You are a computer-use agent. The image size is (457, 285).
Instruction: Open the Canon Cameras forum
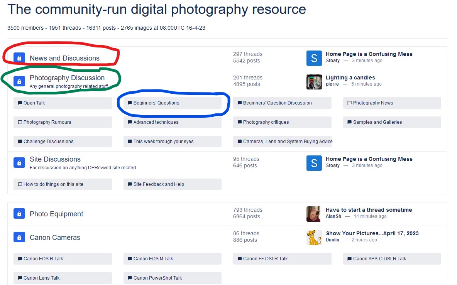55,238
